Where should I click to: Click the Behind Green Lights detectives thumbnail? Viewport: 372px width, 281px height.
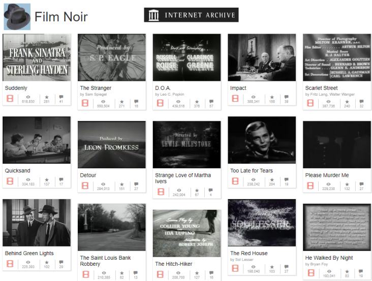point(37,223)
